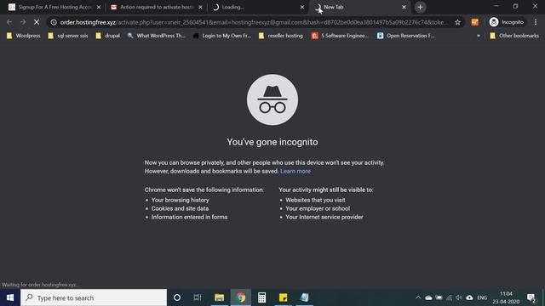Open the 5 Software Enginee... bookmark

pos(340,36)
